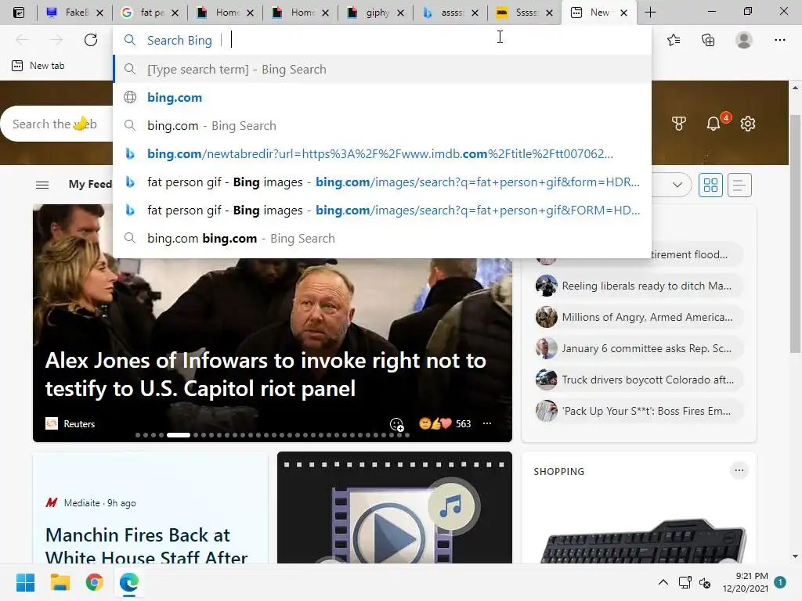Image resolution: width=802 pixels, height=601 pixels.
Task: Click the reaction emojis on Alex Jones story
Action: click(435, 423)
